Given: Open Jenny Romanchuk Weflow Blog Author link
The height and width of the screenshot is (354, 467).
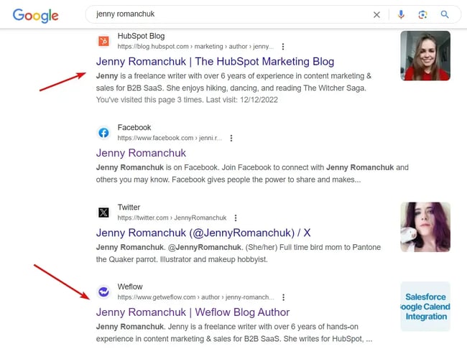Looking at the screenshot, I should click(x=193, y=312).
